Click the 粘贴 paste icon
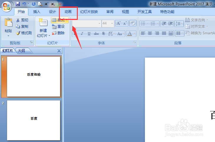 [8, 22]
